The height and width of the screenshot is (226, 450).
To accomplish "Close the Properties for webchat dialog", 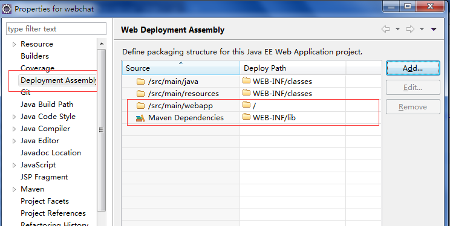I will click(430, 6).
